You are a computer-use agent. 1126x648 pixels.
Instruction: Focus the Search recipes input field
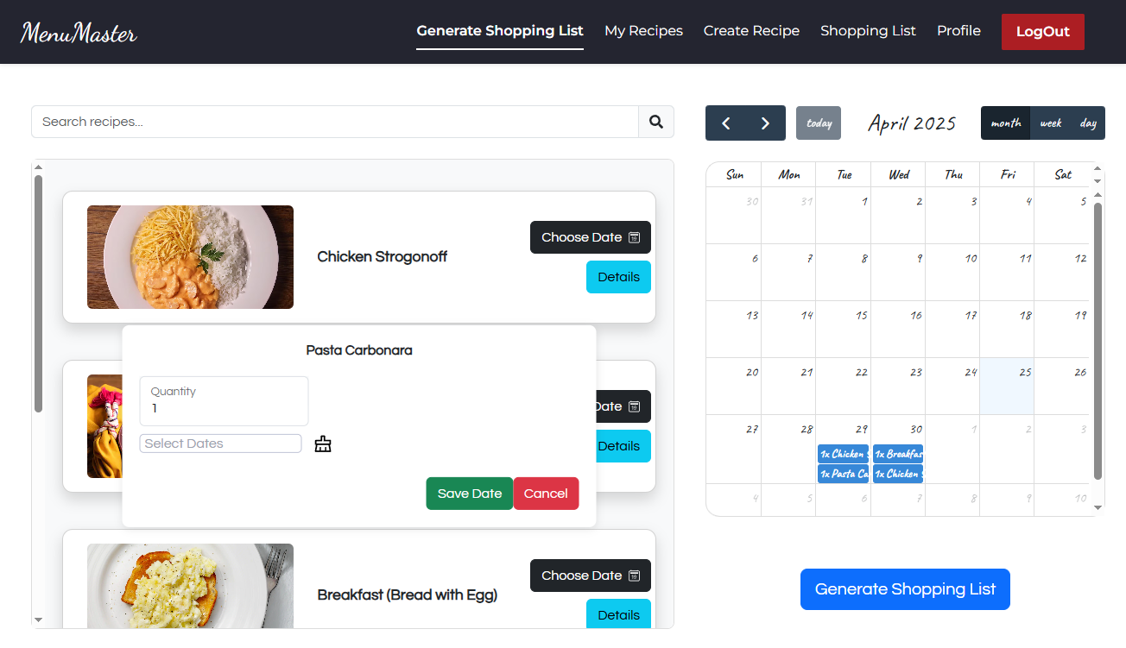coord(335,122)
